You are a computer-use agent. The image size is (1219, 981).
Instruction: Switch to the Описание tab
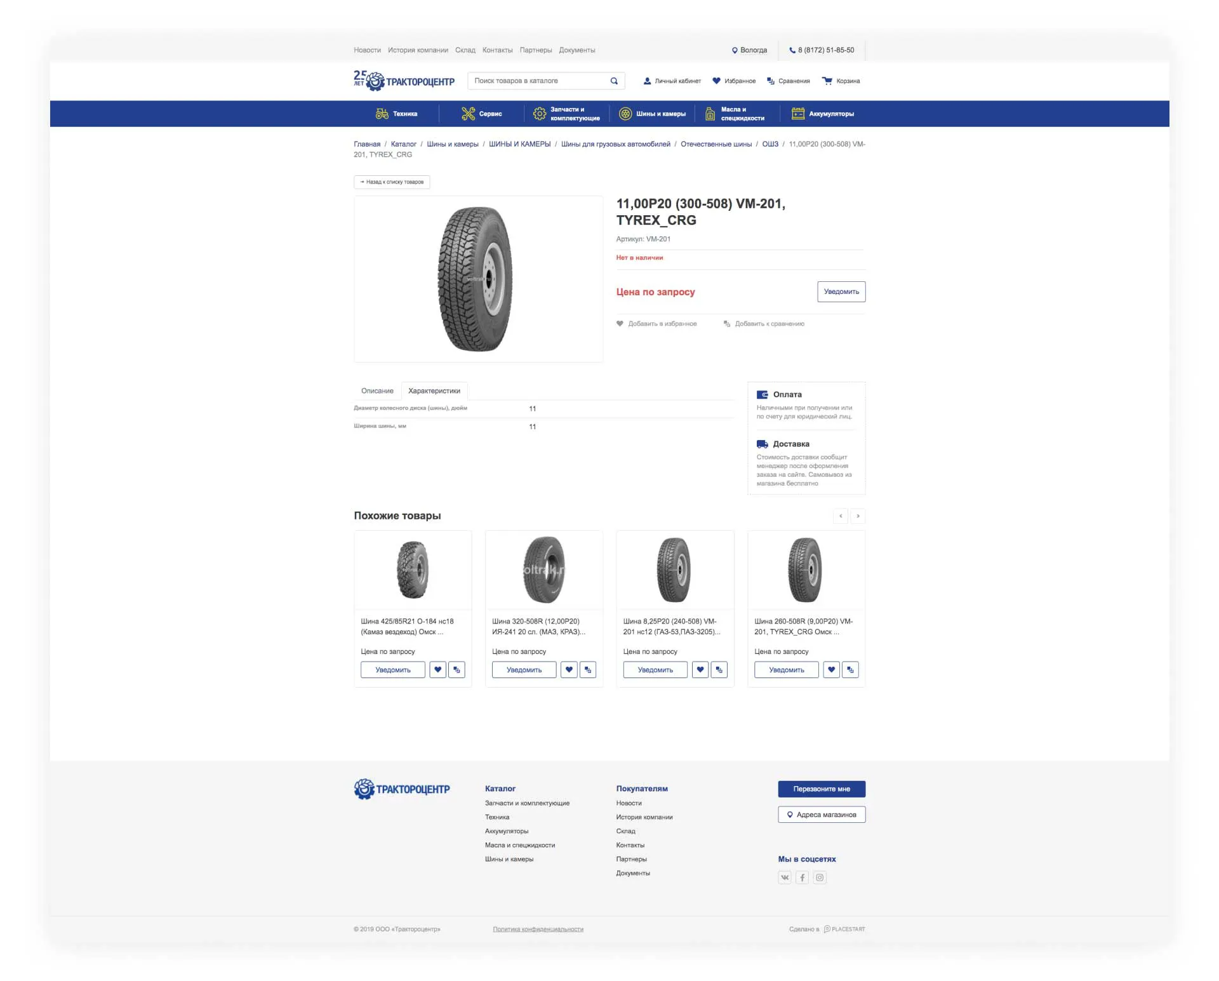pyautogui.click(x=377, y=391)
